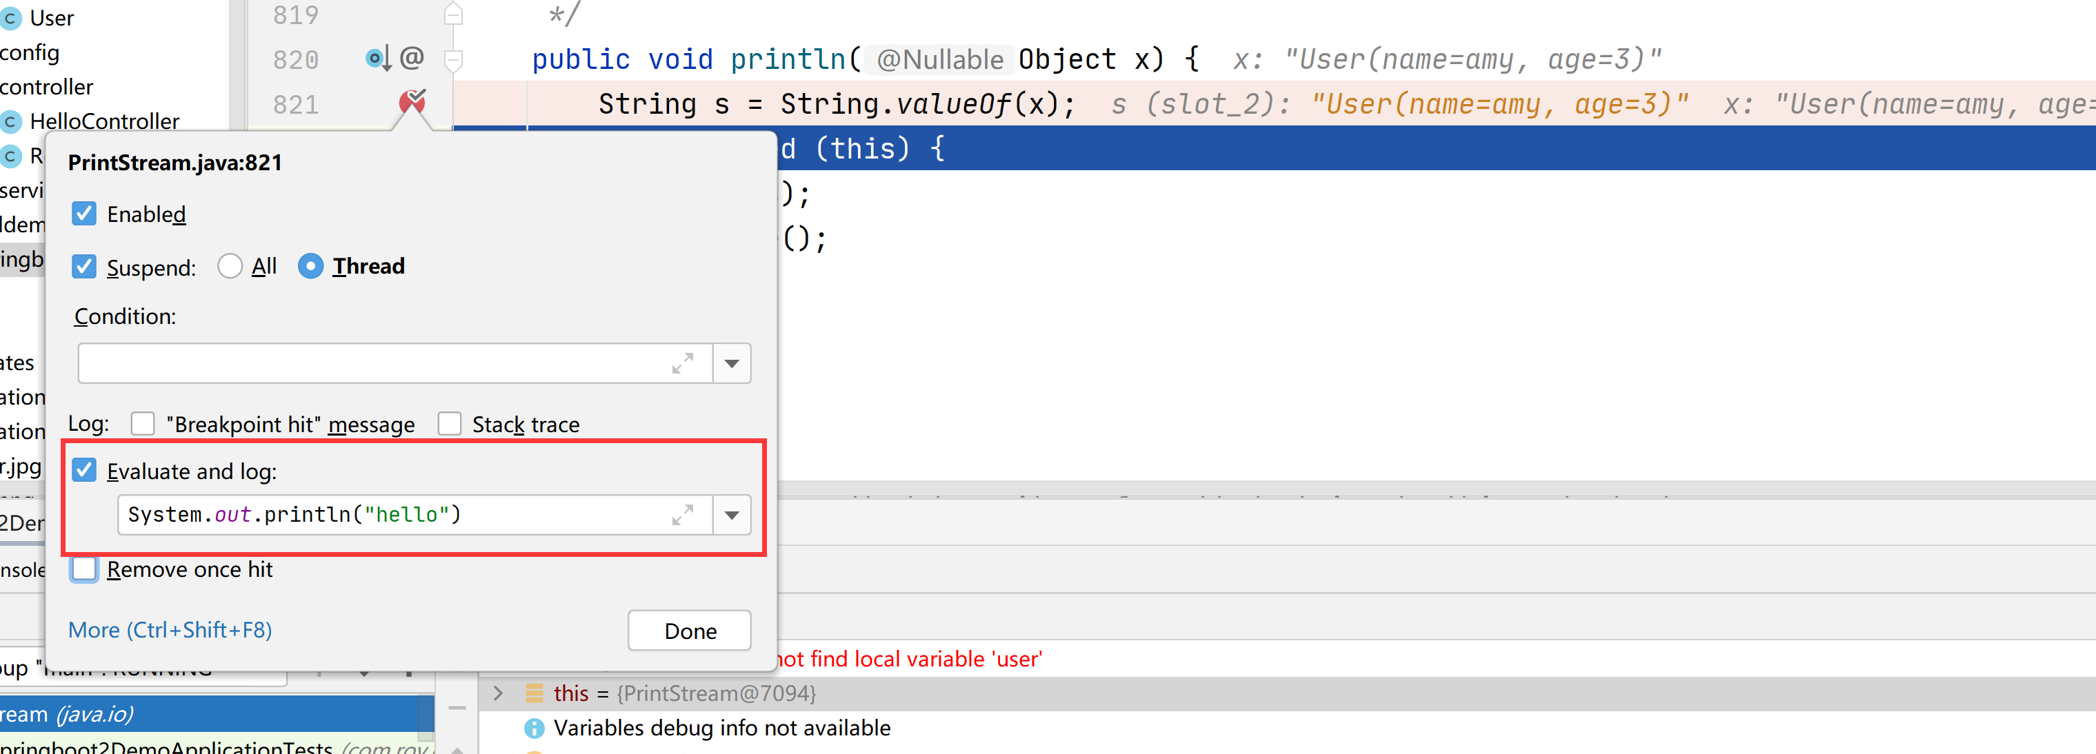Check the Stack trace option
This screenshot has height=754, width=2096.
(x=449, y=424)
